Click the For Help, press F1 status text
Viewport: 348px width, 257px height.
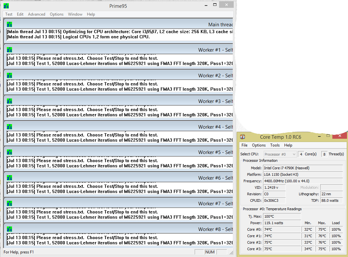[19, 252]
